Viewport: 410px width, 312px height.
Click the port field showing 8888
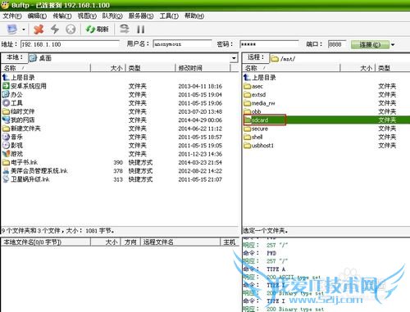pos(337,44)
